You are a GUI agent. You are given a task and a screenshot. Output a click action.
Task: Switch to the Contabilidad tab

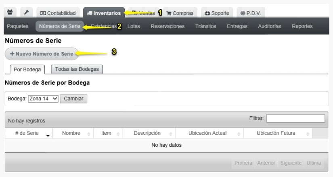click(58, 13)
